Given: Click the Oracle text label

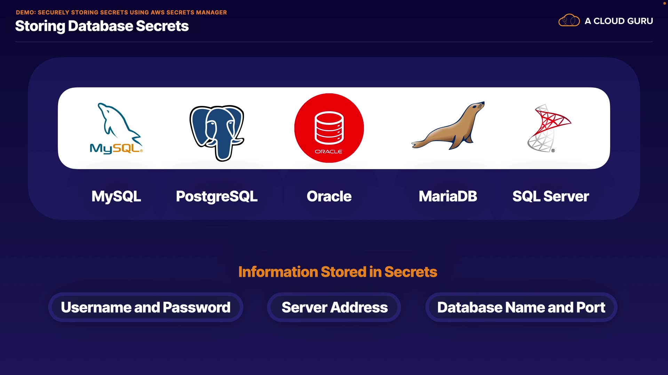Looking at the screenshot, I should [x=329, y=197].
